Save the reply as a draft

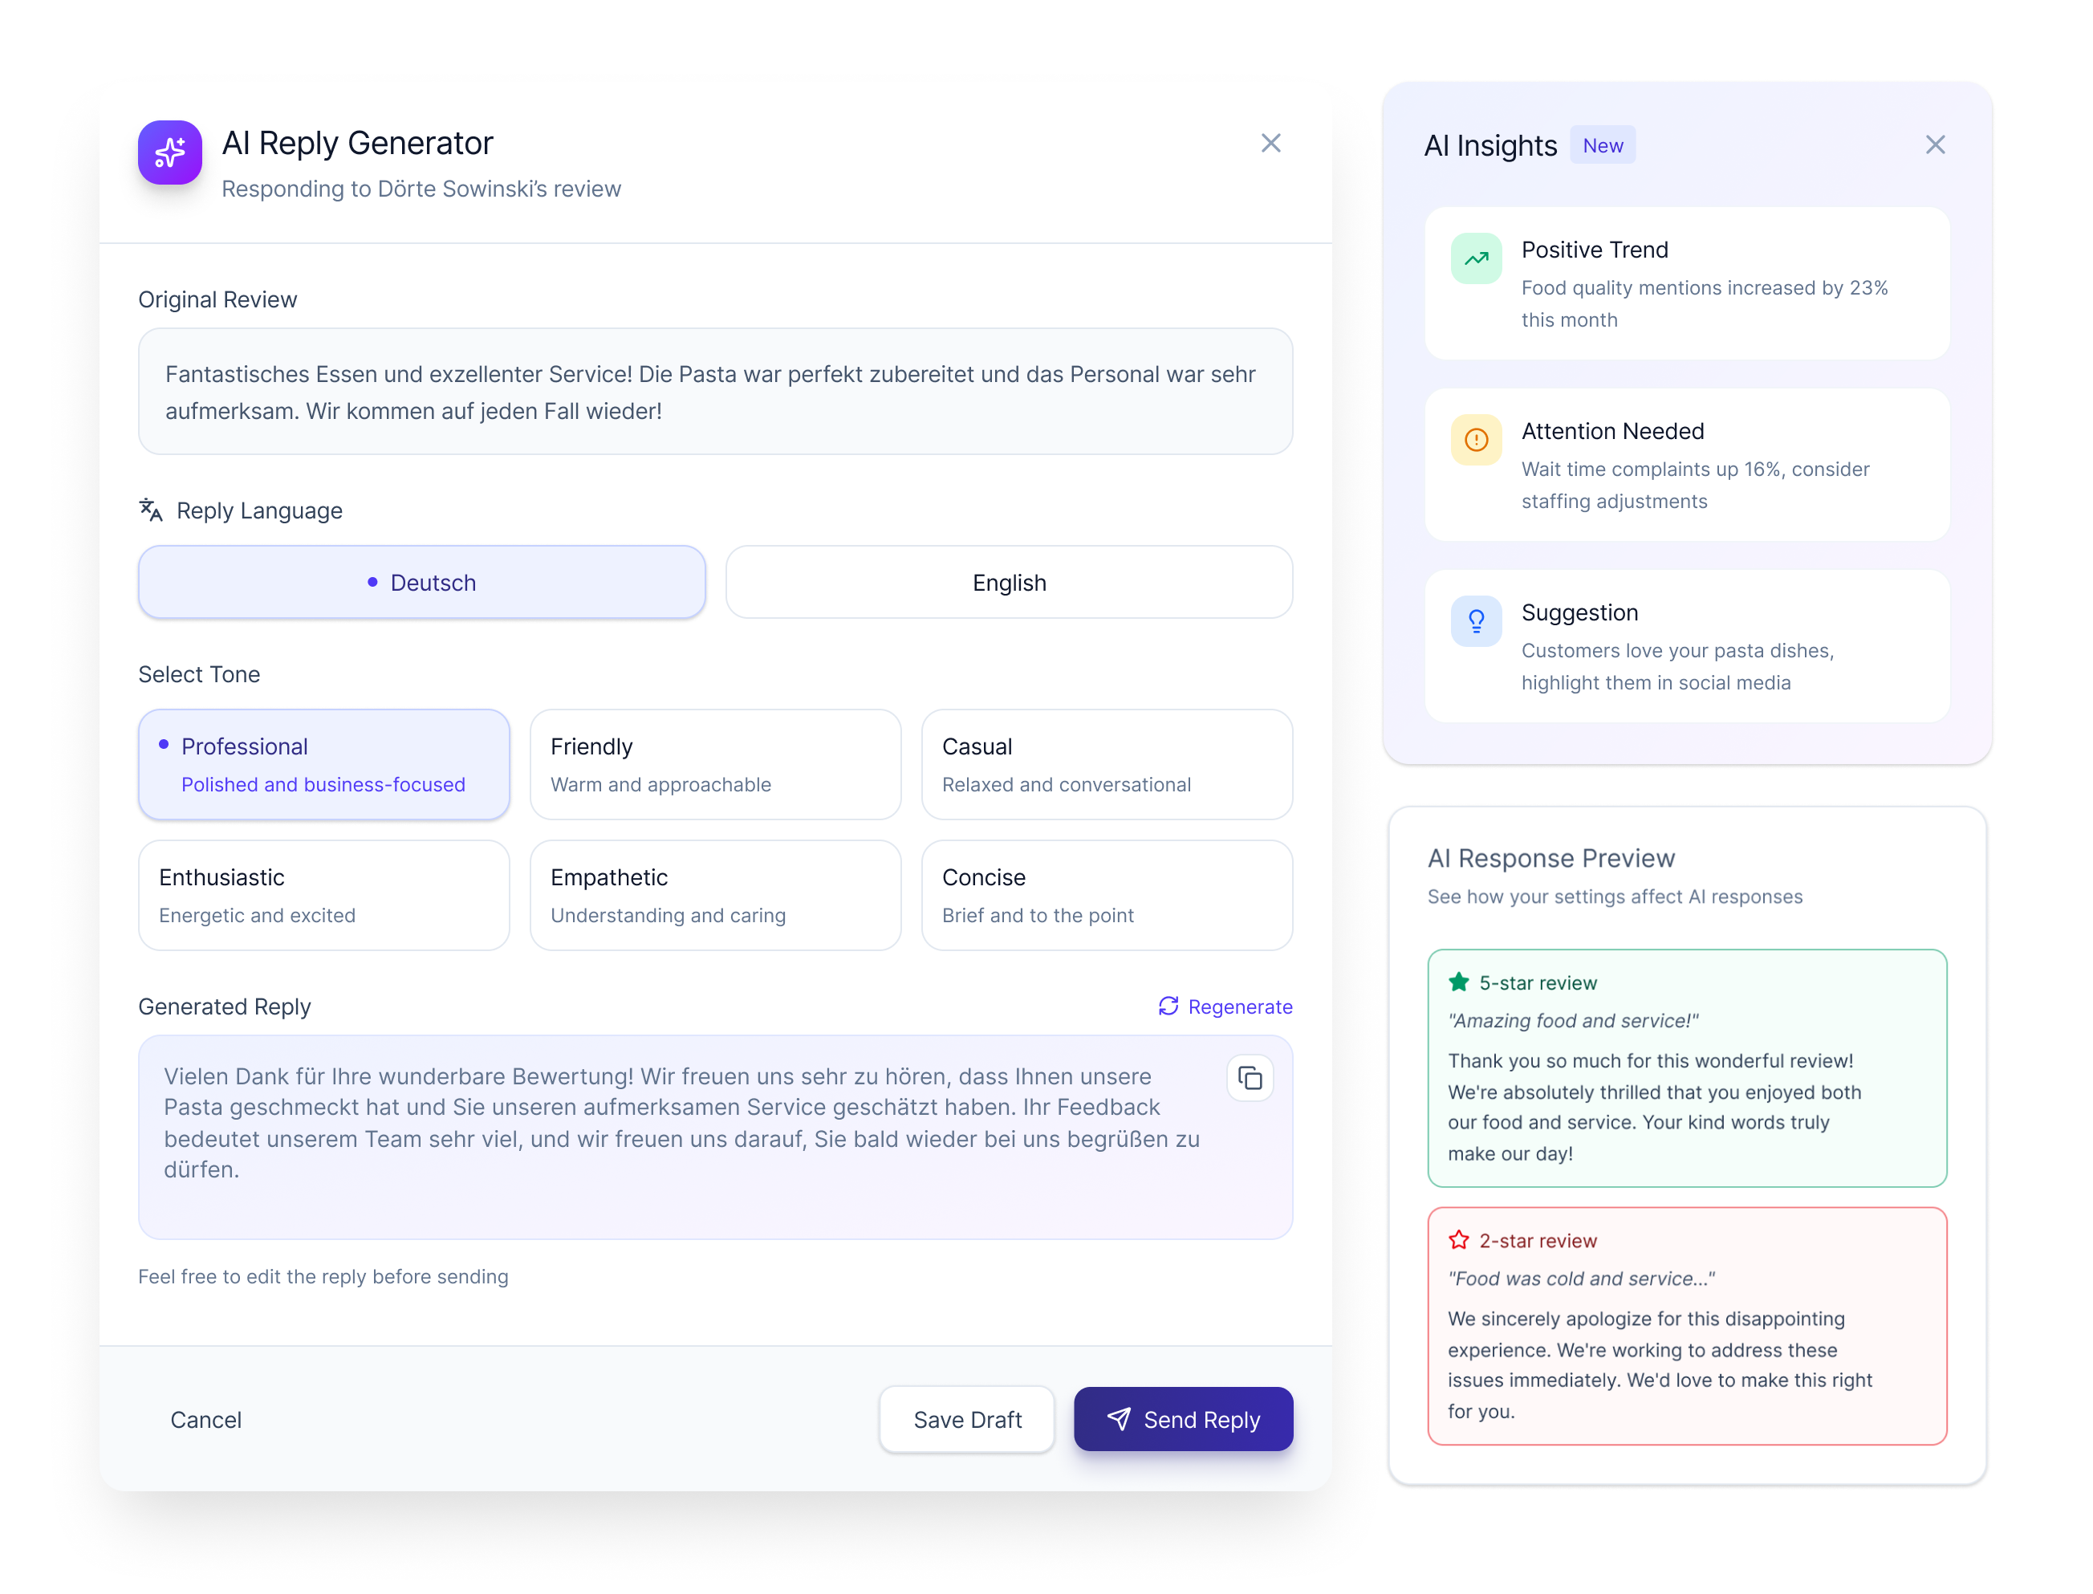(967, 1419)
